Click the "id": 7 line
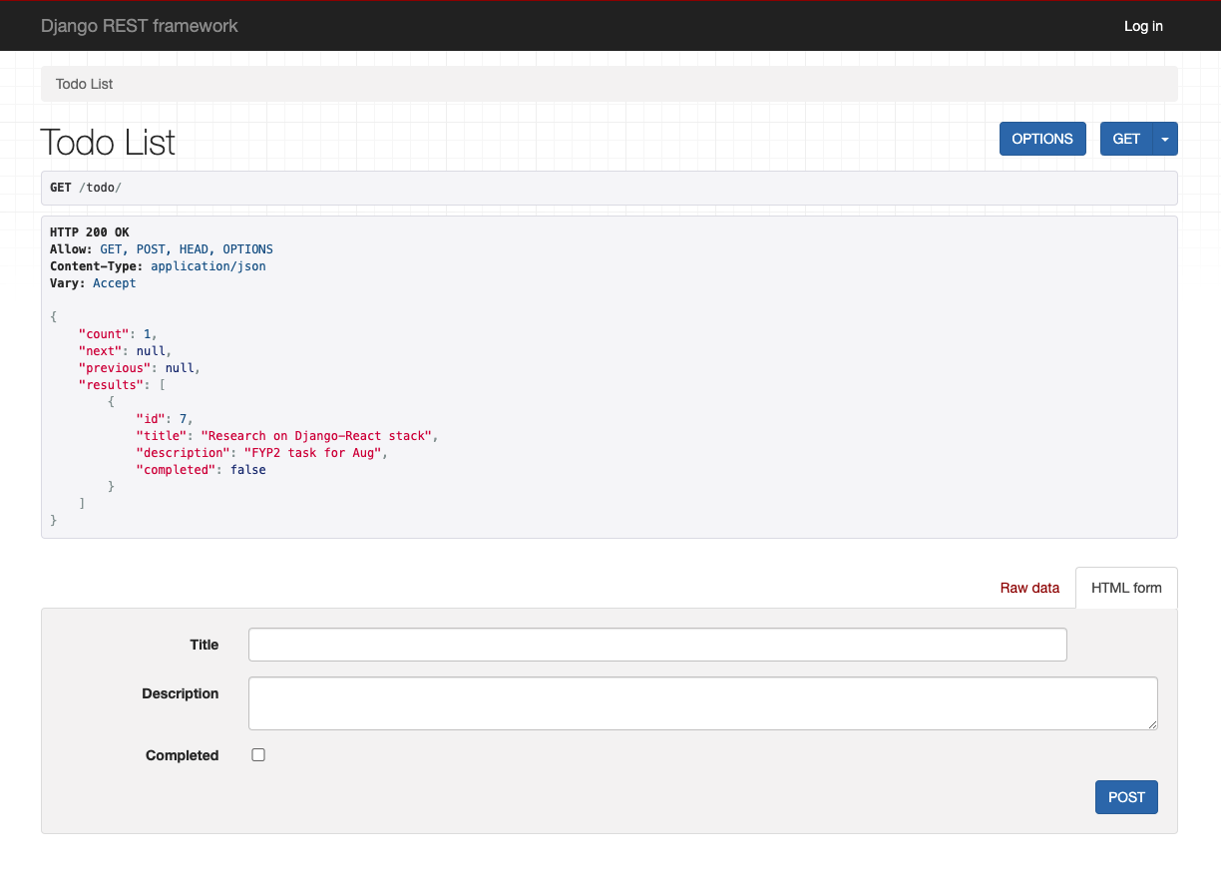 [165, 419]
